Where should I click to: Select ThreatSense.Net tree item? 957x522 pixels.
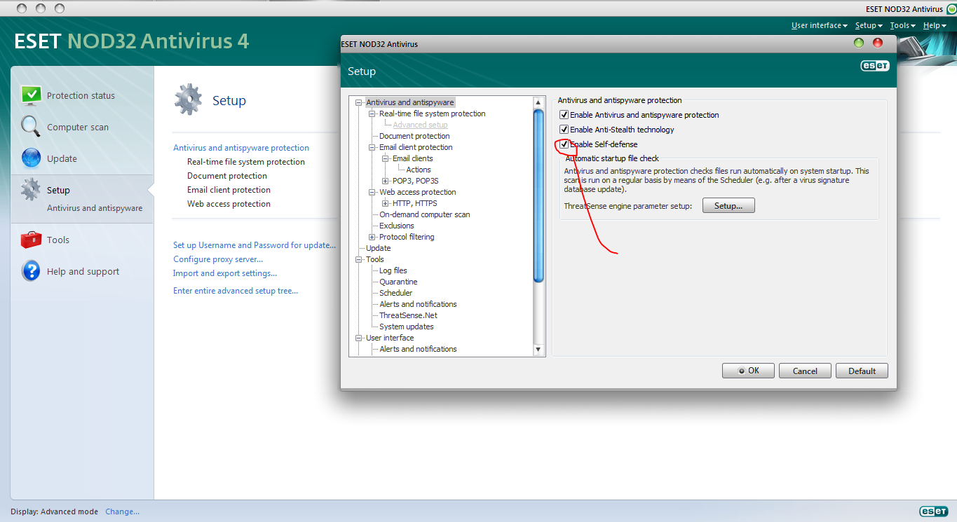tap(408, 315)
